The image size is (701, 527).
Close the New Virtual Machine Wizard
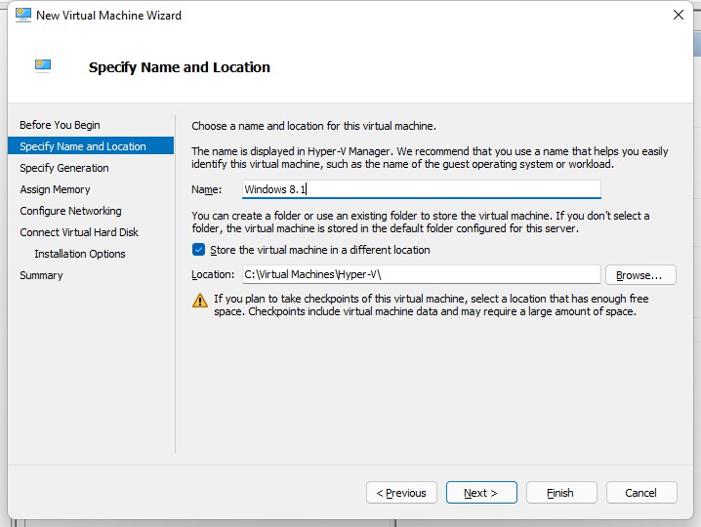point(679,15)
